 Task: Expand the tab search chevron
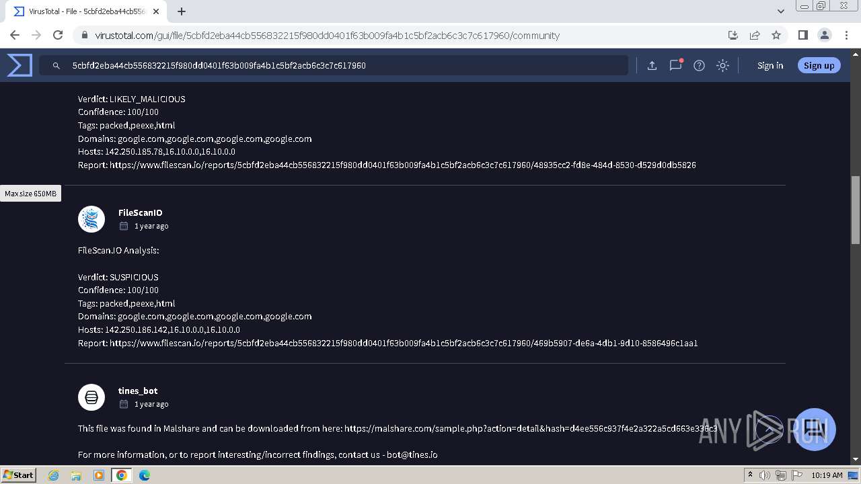(780, 11)
